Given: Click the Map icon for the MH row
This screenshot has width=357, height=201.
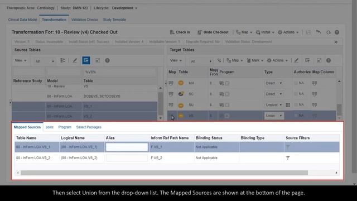Looking at the screenshot, I should (x=171, y=83).
